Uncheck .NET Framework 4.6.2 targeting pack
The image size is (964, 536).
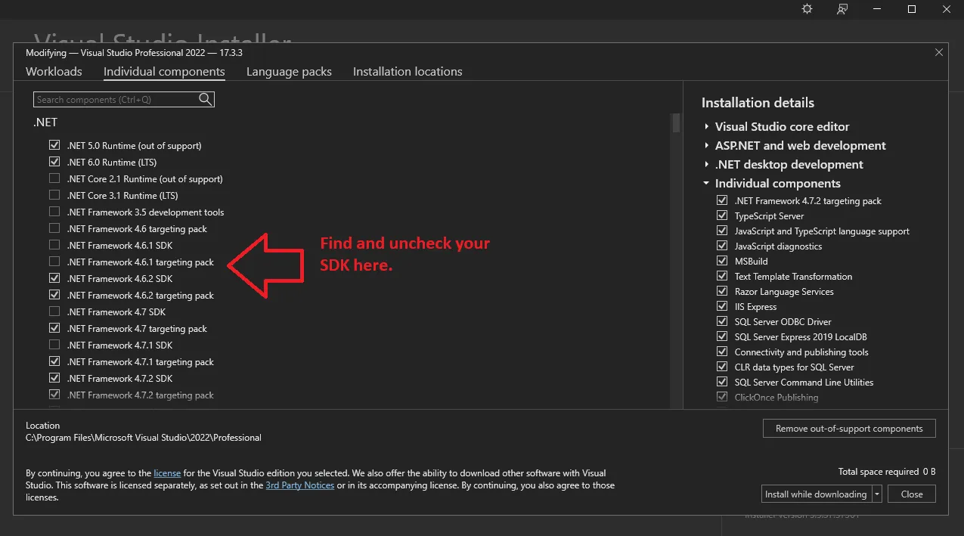click(x=54, y=295)
